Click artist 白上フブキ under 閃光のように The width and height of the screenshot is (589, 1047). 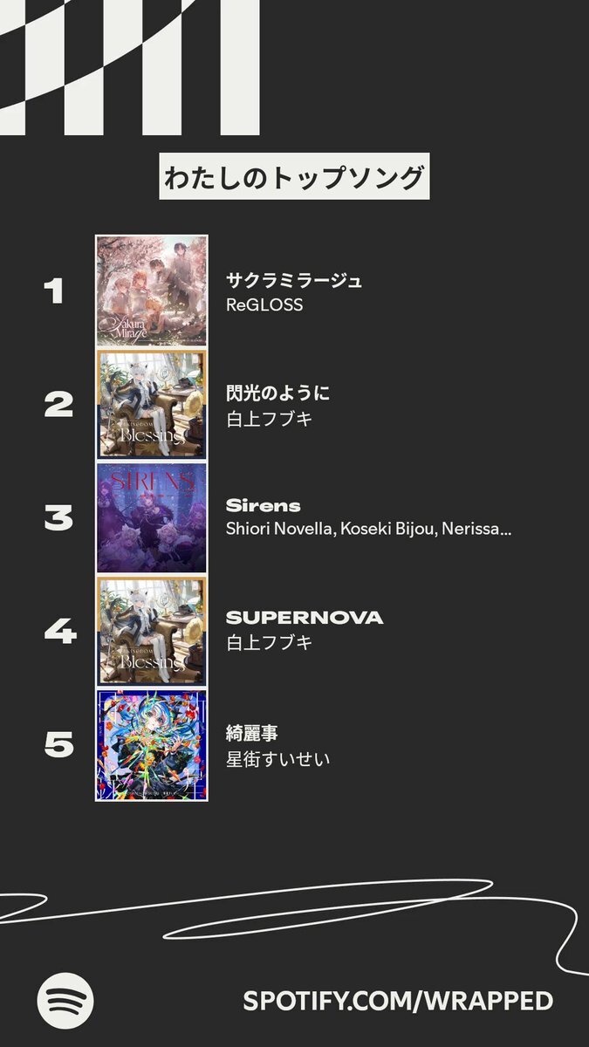(x=269, y=419)
